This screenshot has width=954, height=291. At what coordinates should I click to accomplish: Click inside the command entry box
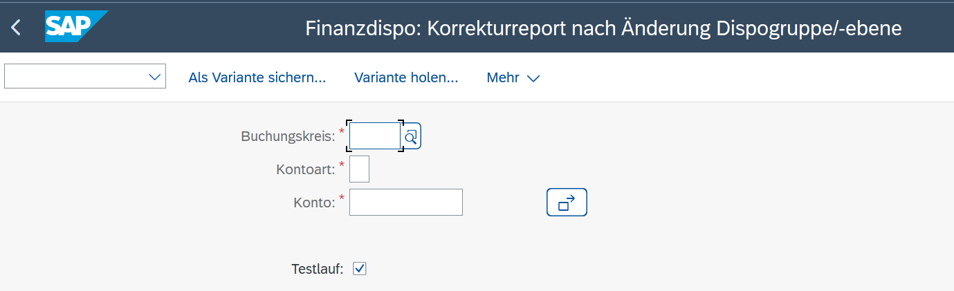(x=76, y=77)
